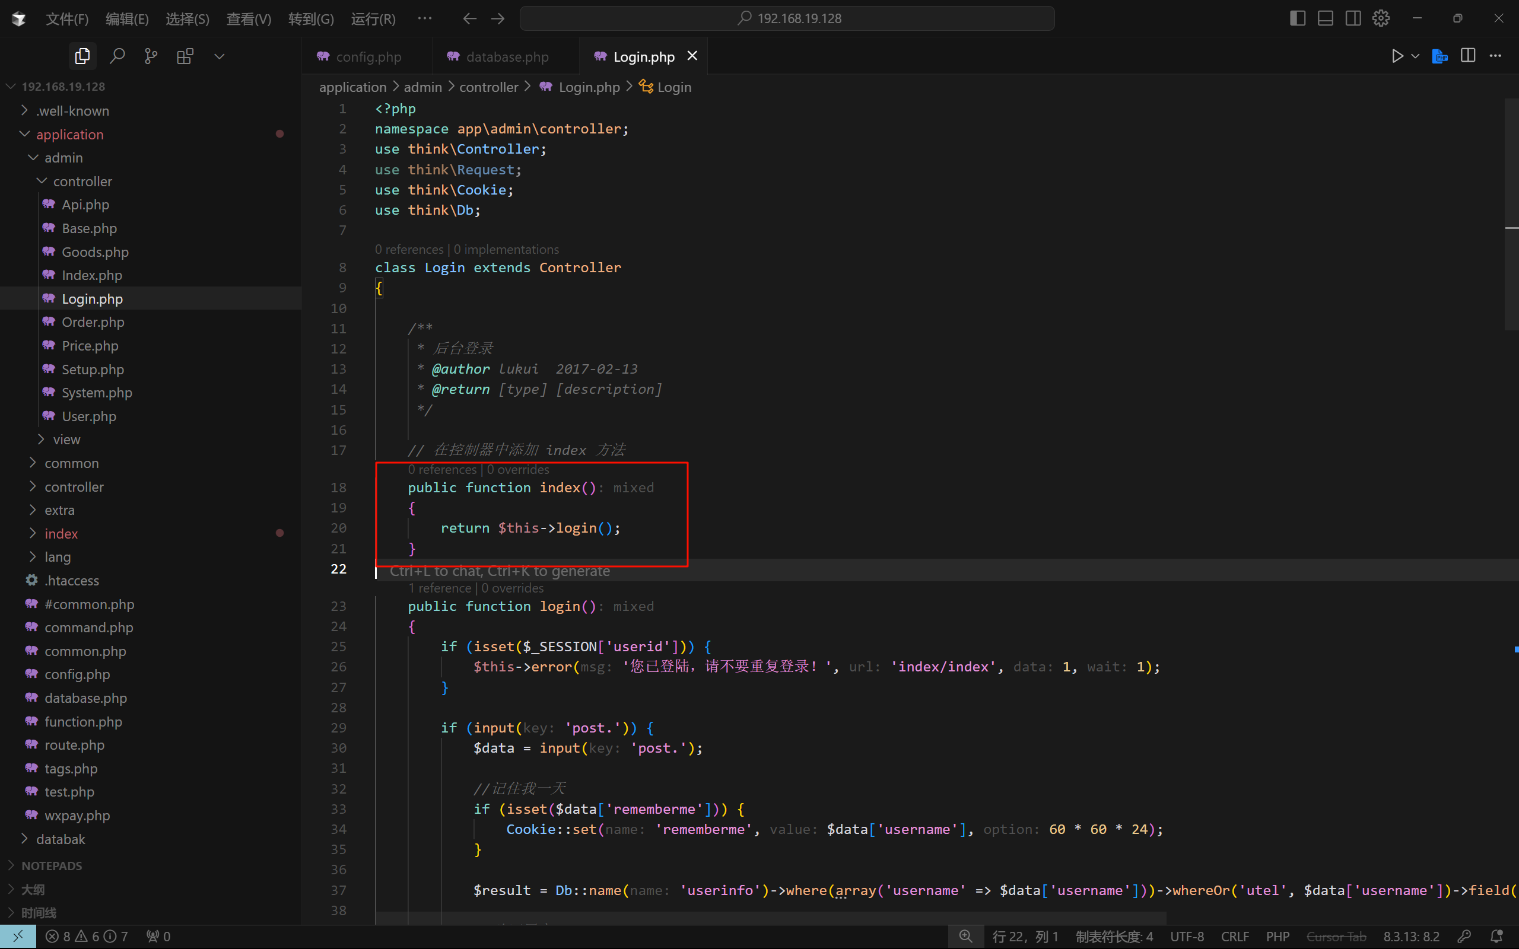
Task: Click the UTF-8 encoding status item
Action: [1186, 936]
